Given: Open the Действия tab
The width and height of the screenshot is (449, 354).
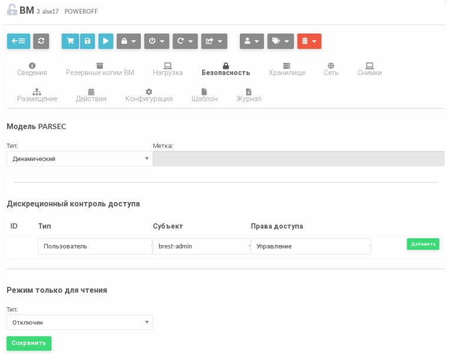Looking at the screenshot, I should [91, 95].
